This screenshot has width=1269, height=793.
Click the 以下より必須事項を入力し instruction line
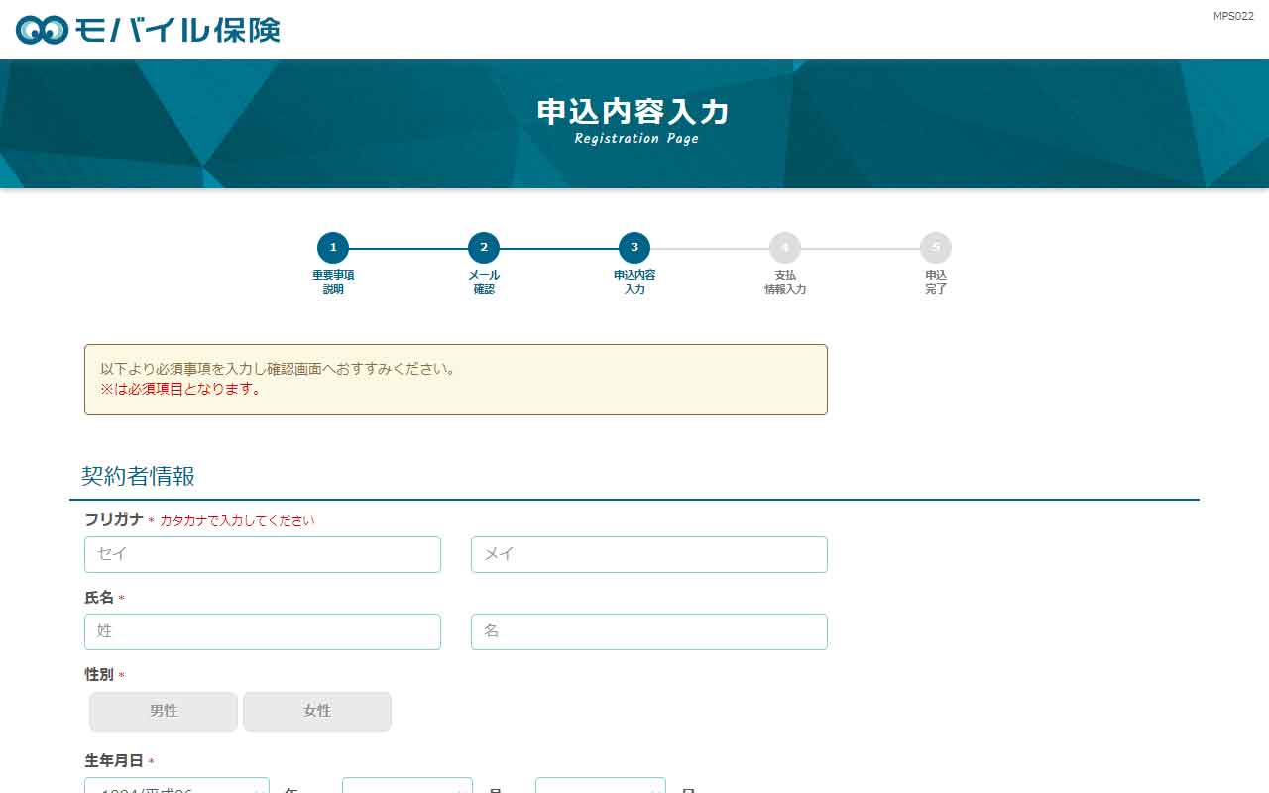pos(278,369)
